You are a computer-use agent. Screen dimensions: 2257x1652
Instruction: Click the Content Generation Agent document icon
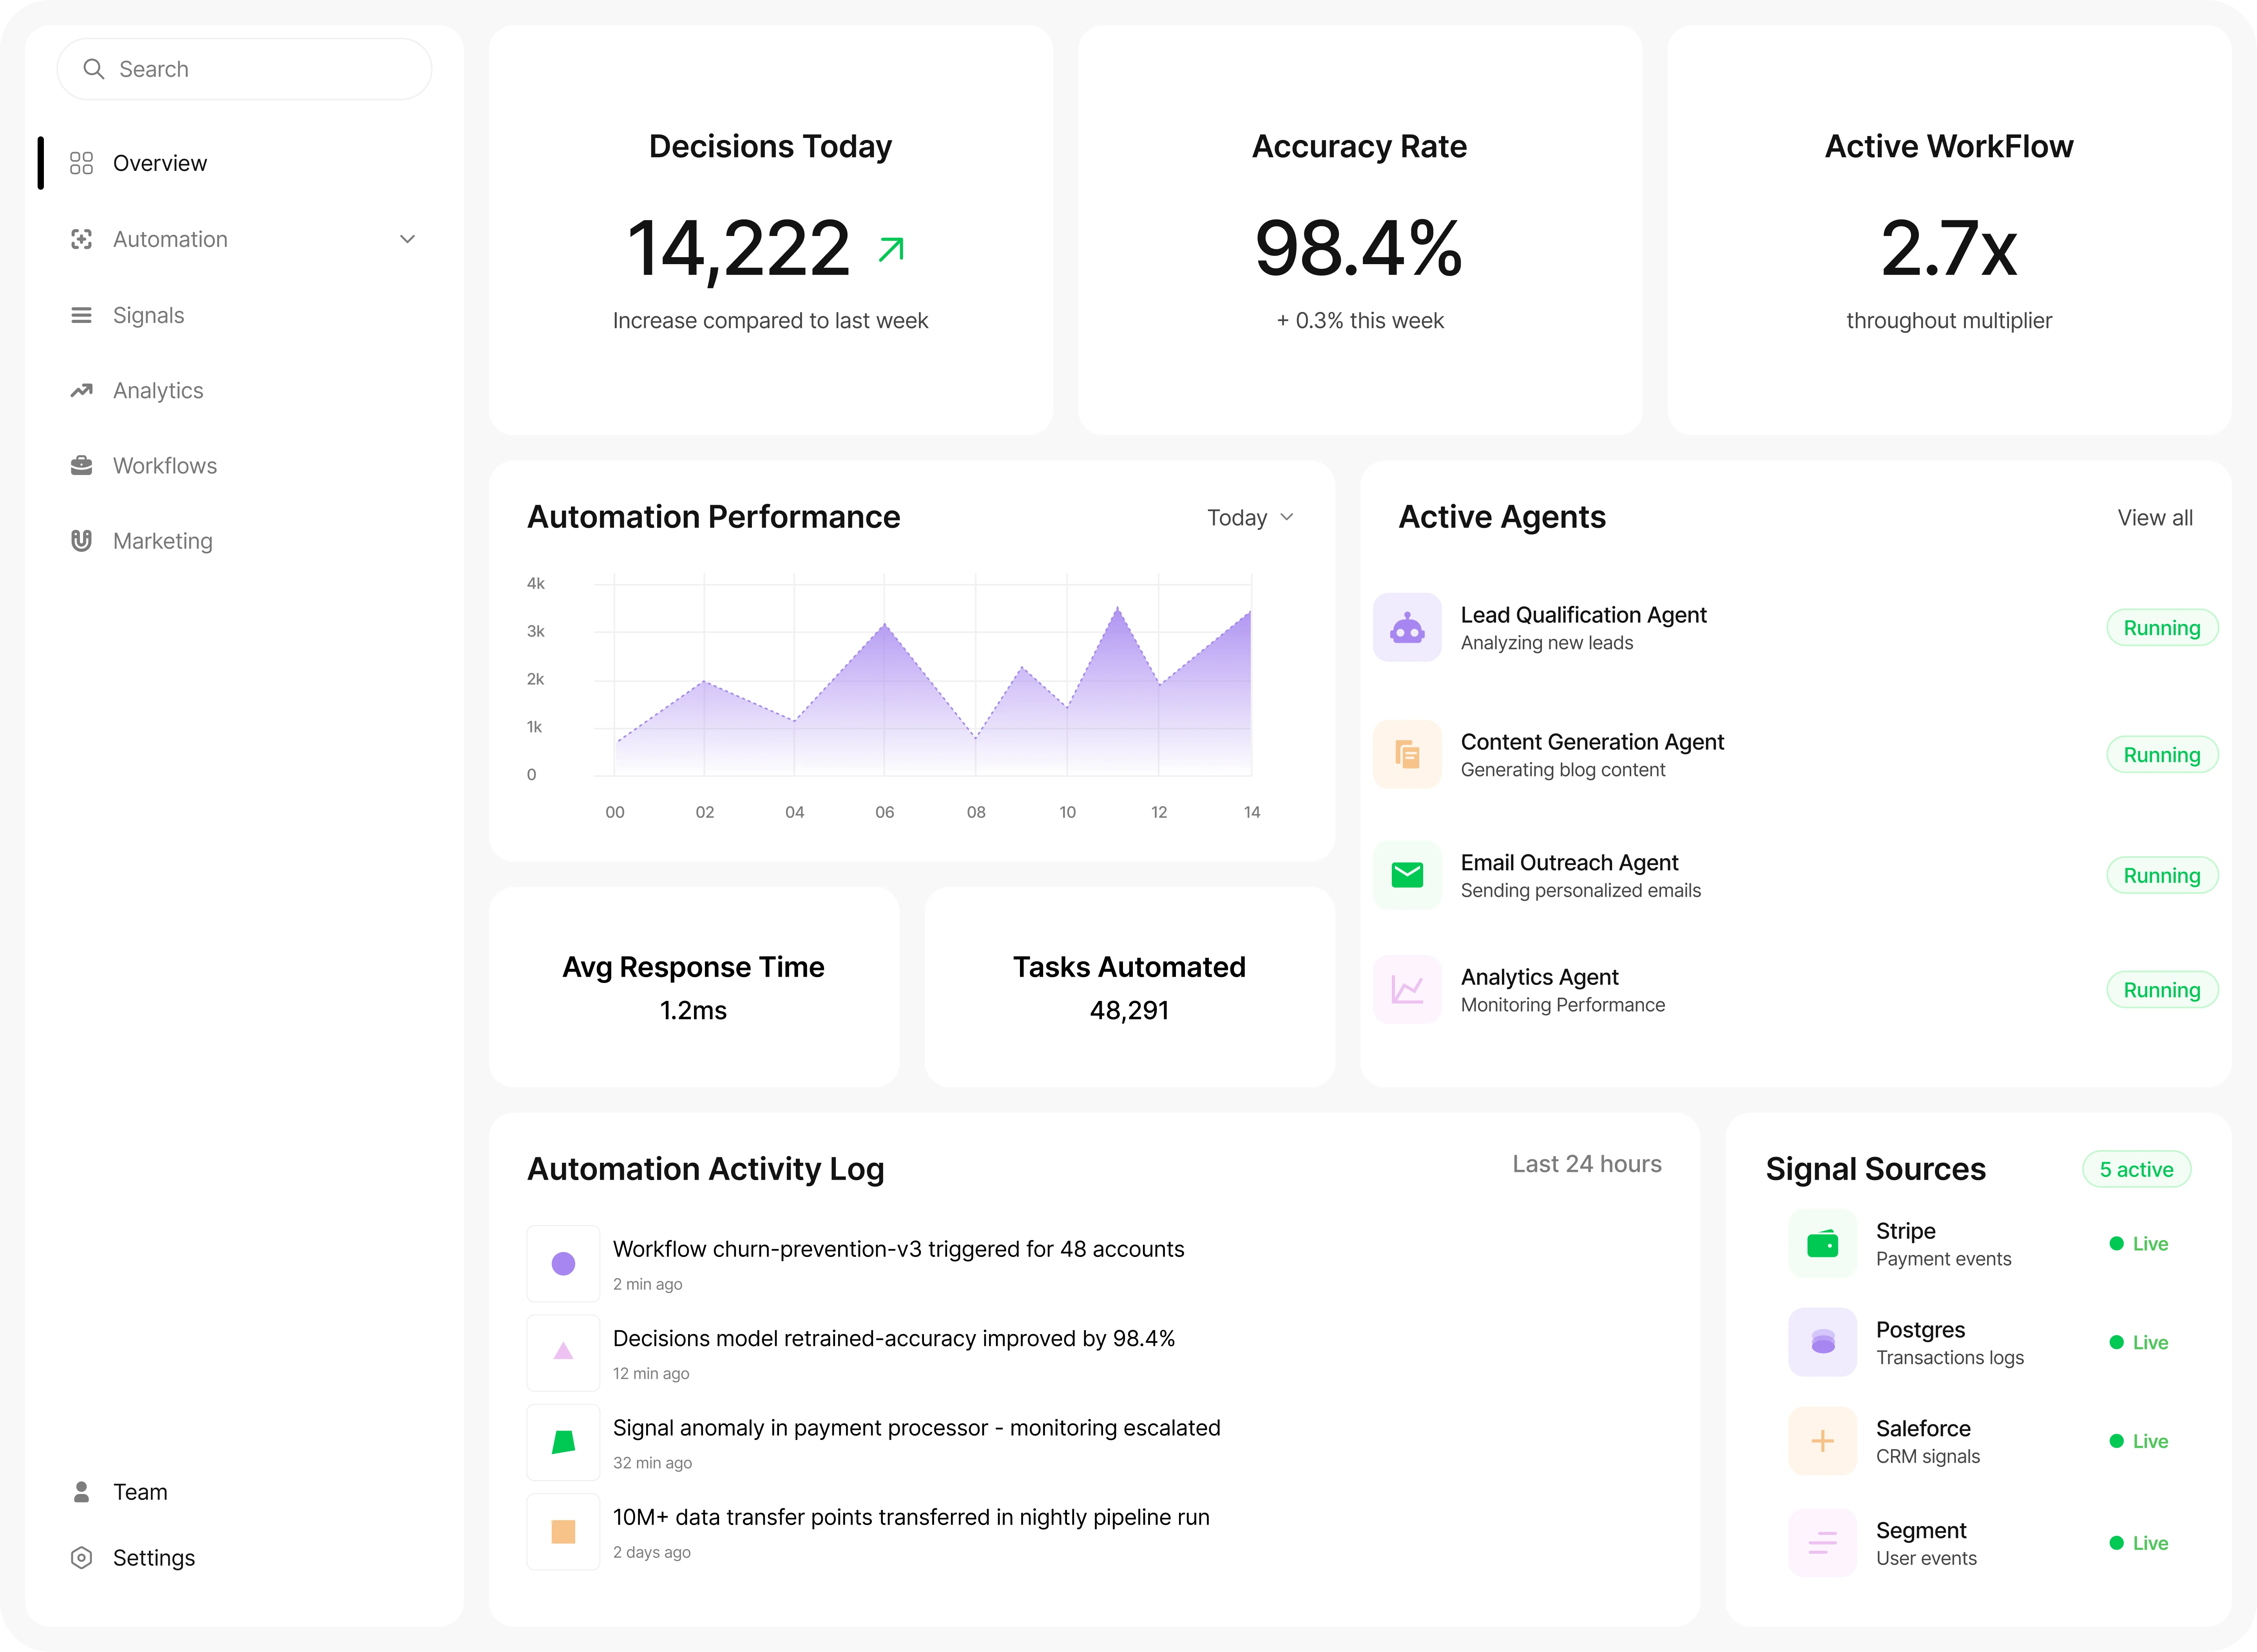pyautogui.click(x=1407, y=754)
